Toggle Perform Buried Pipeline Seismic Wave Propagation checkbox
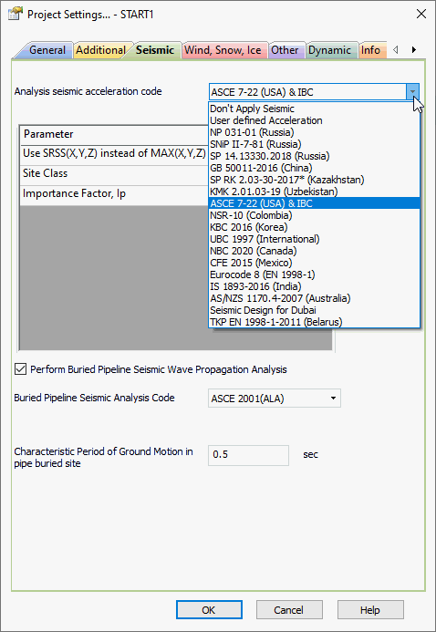This screenshot has width=436, height=632. click(20, 369)
